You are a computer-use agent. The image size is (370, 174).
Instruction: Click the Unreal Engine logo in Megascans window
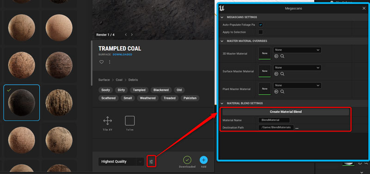[x=222, y=8]
